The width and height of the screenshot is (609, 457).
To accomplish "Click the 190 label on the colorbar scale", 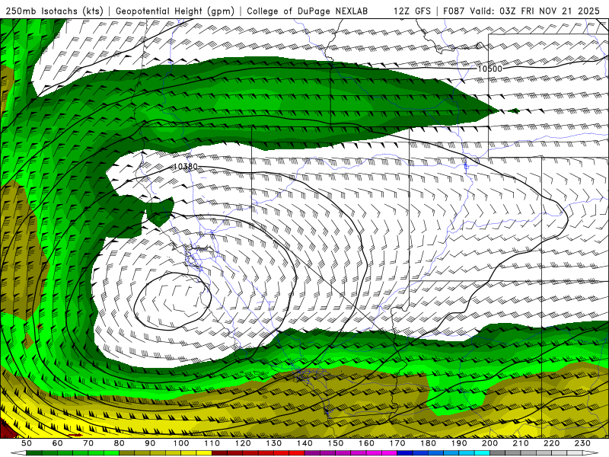I will pos(459,443).
